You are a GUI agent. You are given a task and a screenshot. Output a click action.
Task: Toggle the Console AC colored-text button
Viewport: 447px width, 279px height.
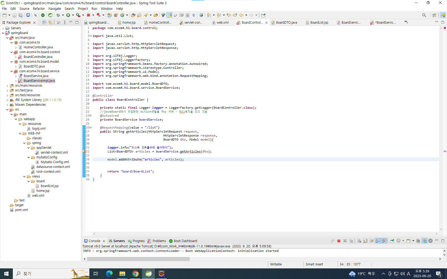pyautogui.click(x=425, y=241)
